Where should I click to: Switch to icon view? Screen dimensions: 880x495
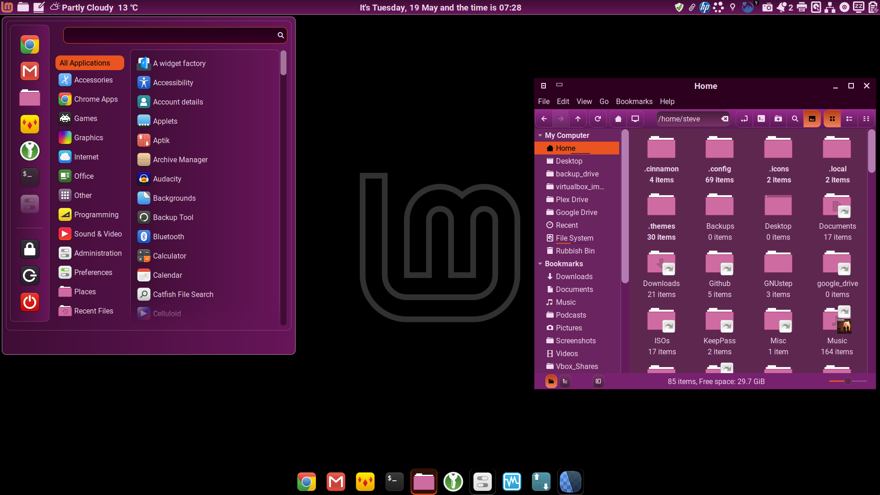[832, 119]
